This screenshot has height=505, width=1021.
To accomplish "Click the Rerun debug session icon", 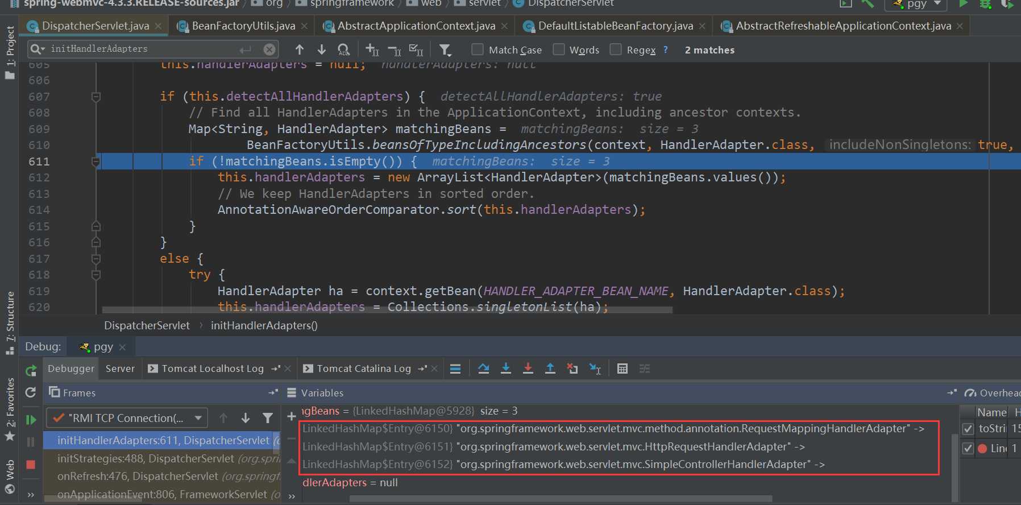I will coord(31,371).
